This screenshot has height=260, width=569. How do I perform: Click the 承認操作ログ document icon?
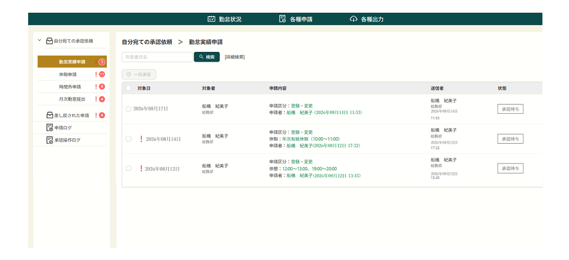coord(50,140)
